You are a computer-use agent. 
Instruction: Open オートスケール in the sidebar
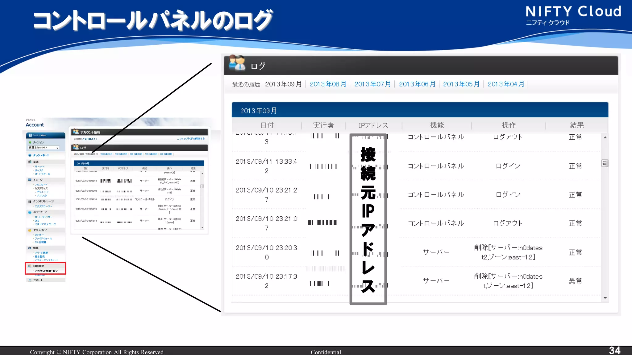pyautogui.click(x=43, y=174)
